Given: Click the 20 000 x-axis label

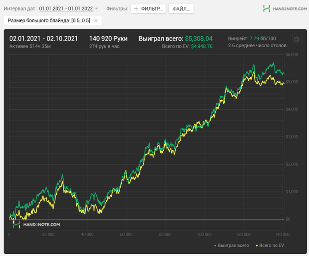Looking at the screenshot, I should coord(48,234).
